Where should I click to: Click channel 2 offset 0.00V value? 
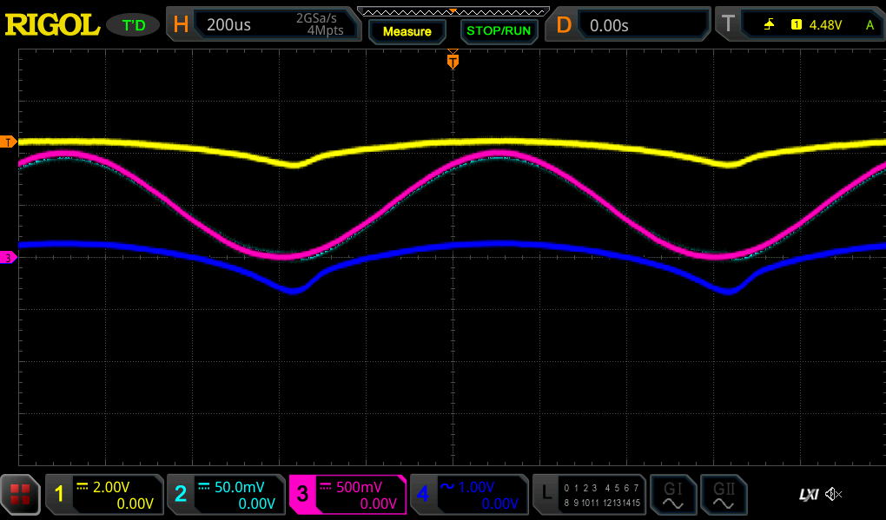pos(256,503)
